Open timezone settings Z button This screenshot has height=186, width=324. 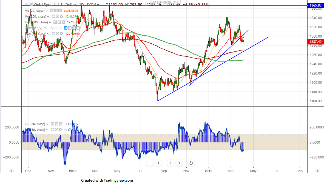pyautogui.click(x=11, y=171)
